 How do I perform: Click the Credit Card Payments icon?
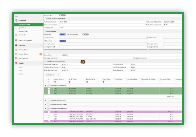(16, 41)
